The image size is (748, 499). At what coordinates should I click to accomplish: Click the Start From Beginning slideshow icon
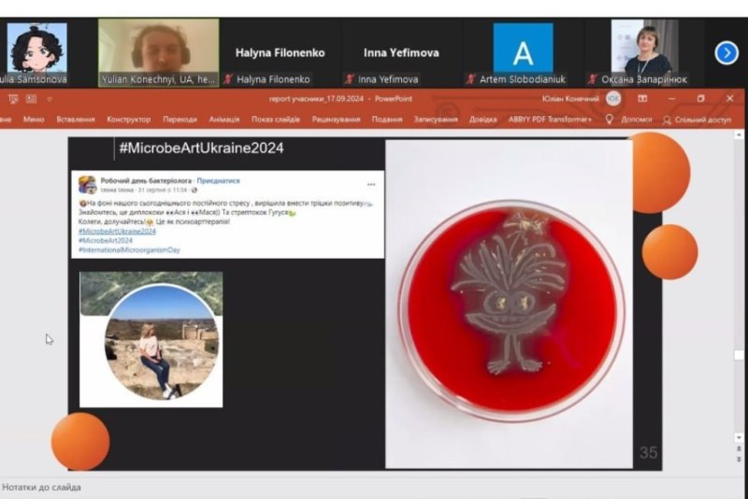coord(13,99)
